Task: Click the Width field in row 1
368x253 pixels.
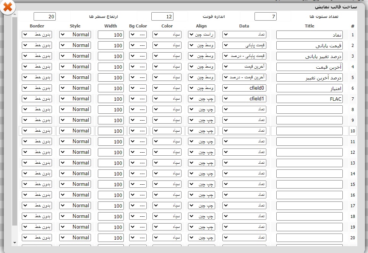Action: [x=111, y=35]
